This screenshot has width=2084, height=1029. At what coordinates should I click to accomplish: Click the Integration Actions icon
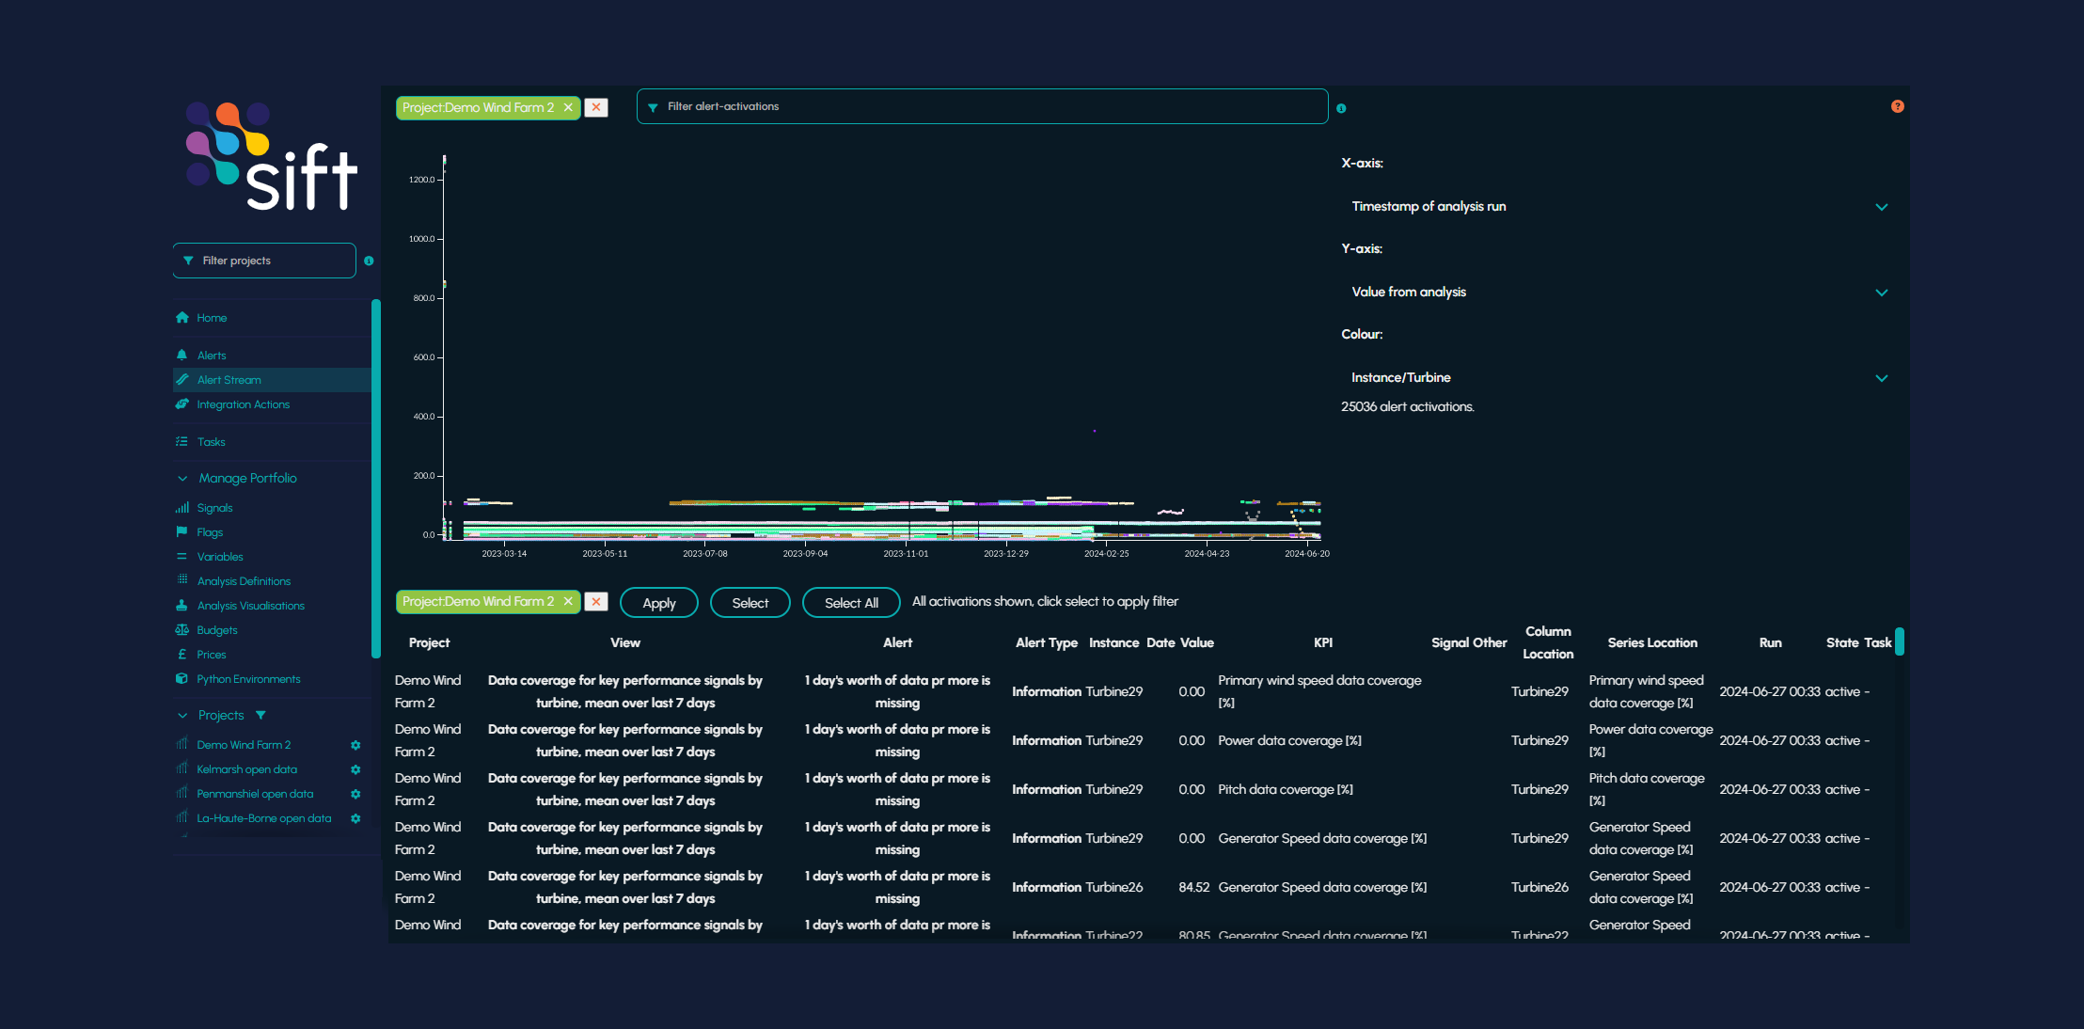coord(182,404)
